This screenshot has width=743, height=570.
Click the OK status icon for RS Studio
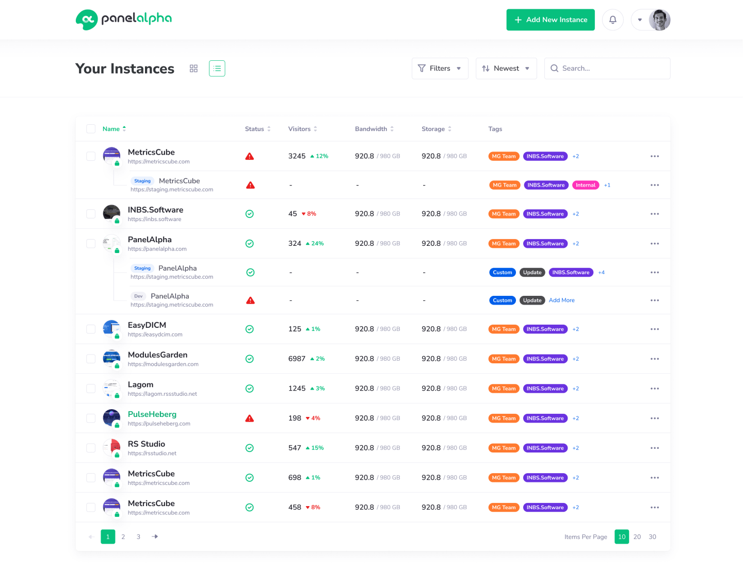250,448
